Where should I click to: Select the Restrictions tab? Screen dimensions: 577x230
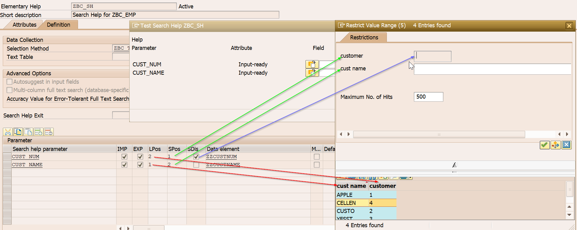click(x=364, y=38)
